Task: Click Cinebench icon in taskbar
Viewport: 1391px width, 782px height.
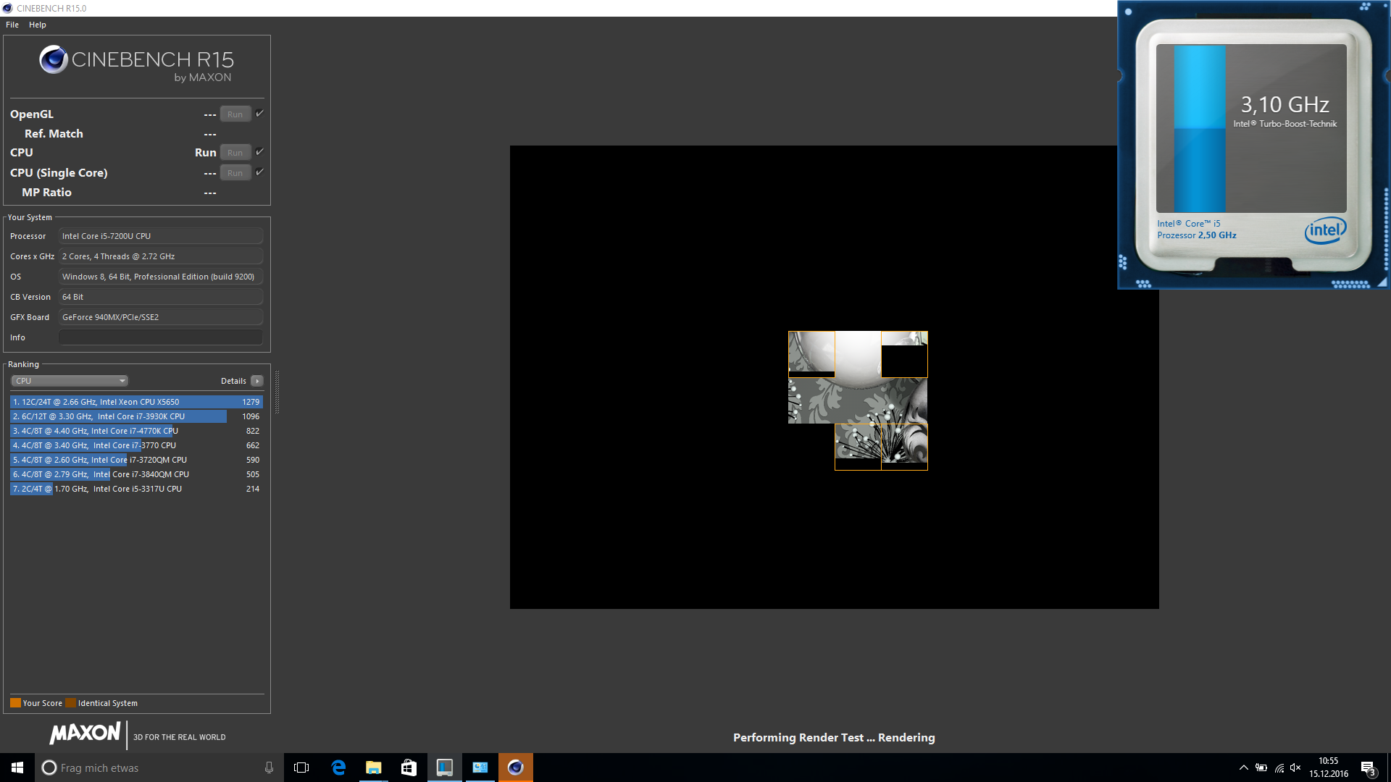Action: tap(515, 768)
